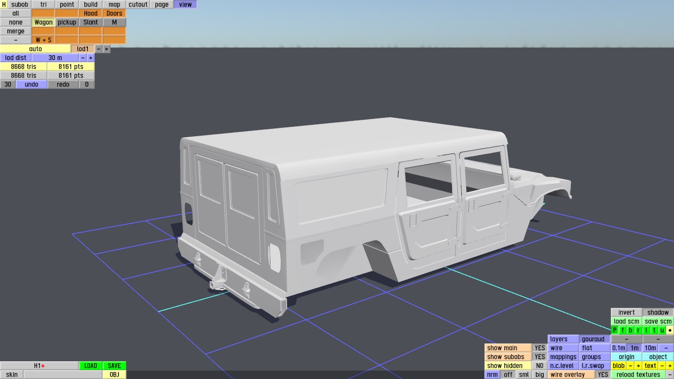This screenshot has width=674, height=379.
Task: Click the H1 object name field
Action: tap(39, 366)
